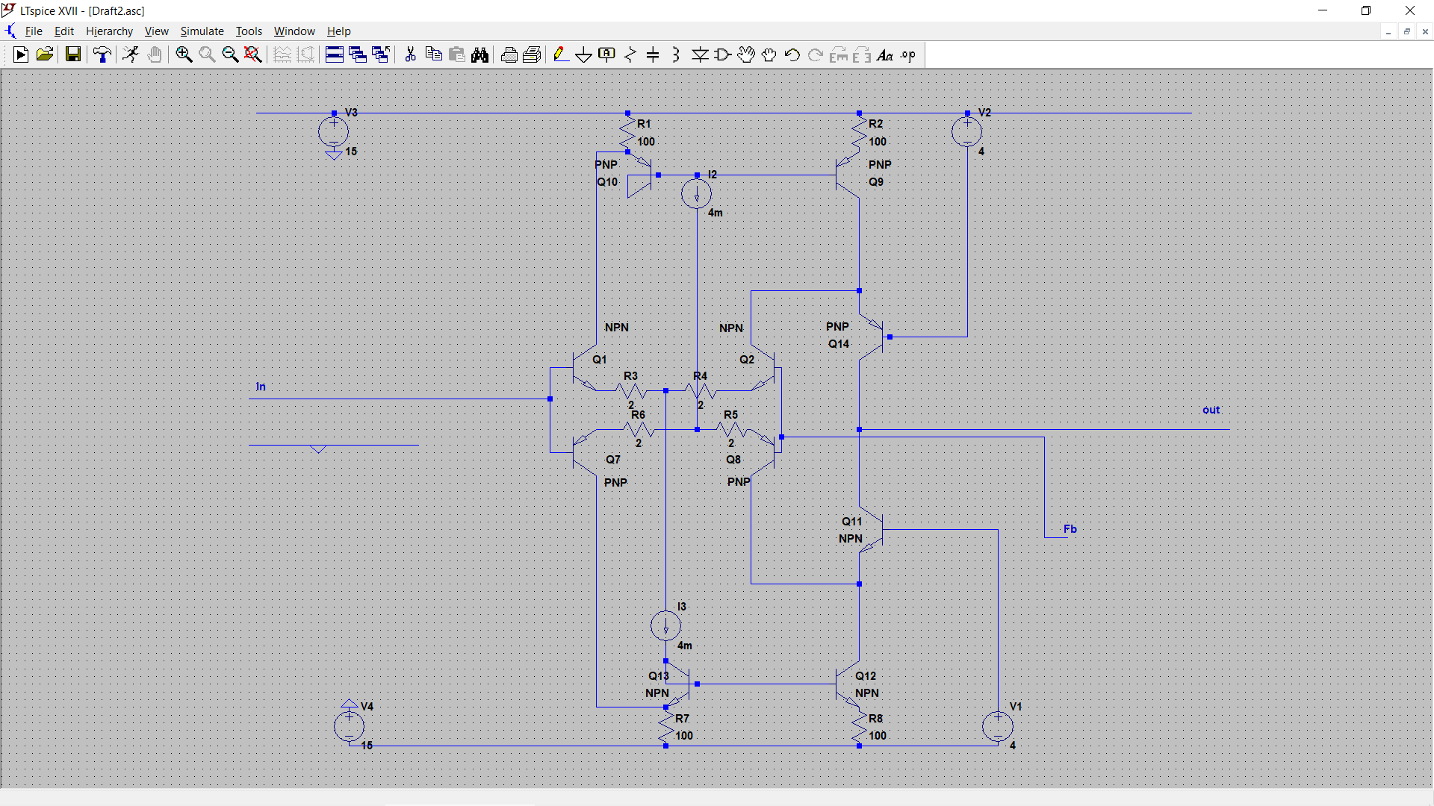Viewport: 1434px width, 806px height.
Task: Close the Draft2.asc document window
Action: pyautogui.click(x=1425, y=31)
